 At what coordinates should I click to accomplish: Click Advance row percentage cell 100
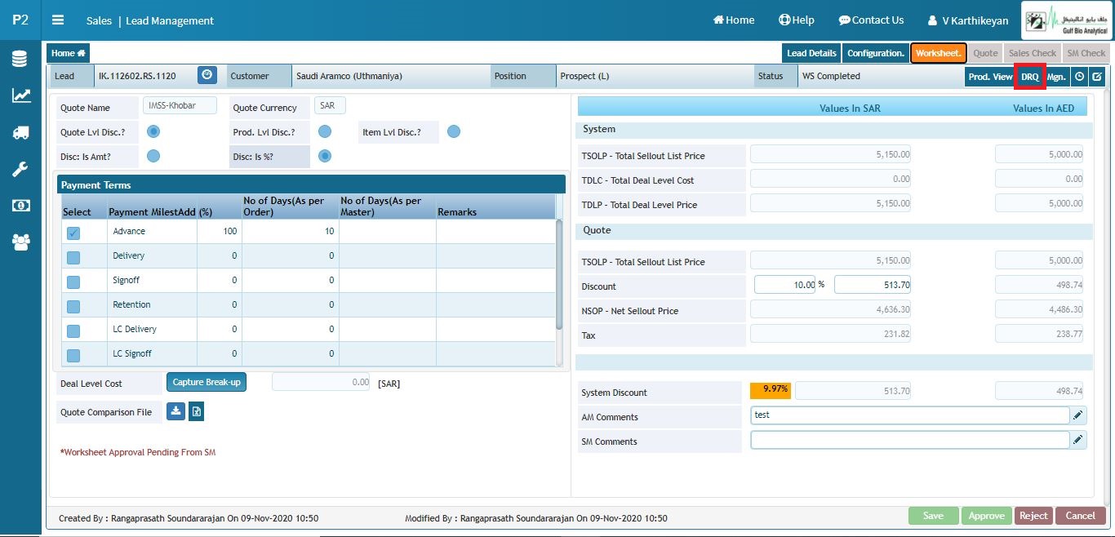click(x=220, y=231)
